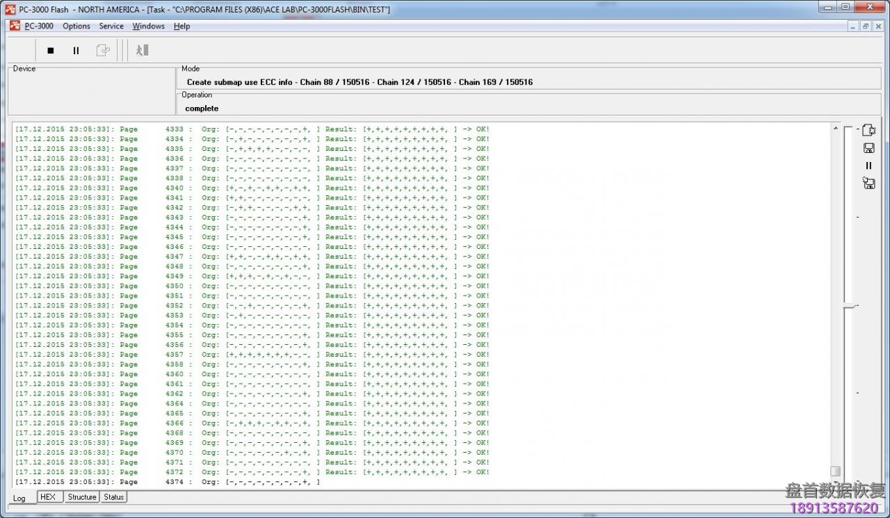The width and height of the screenshot is (890, 518).
Task: Click the greyed-out document export toolbar icon
Action: pyautogui.click(x=103, y=51)
